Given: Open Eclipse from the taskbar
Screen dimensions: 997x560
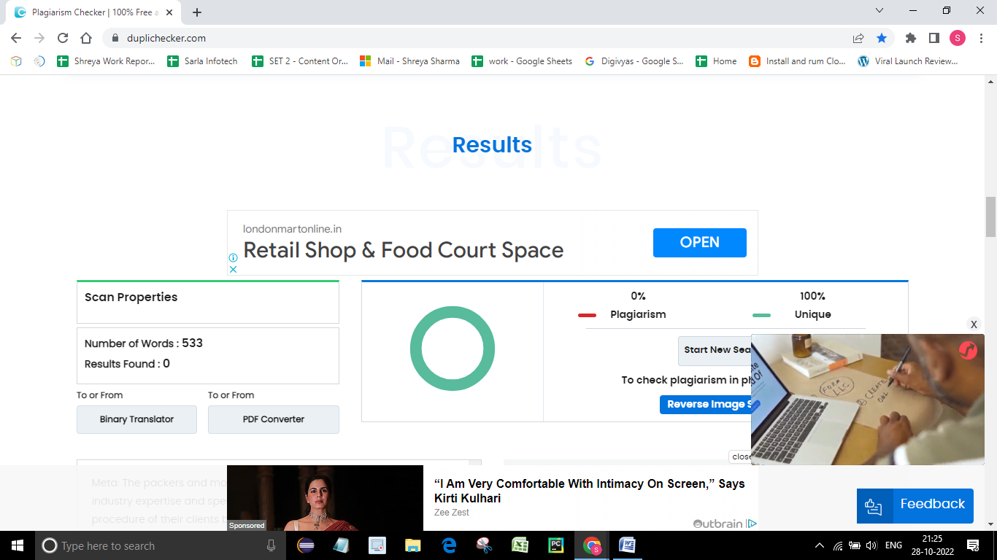Looking at the screenshot, I should click(306, 545).
